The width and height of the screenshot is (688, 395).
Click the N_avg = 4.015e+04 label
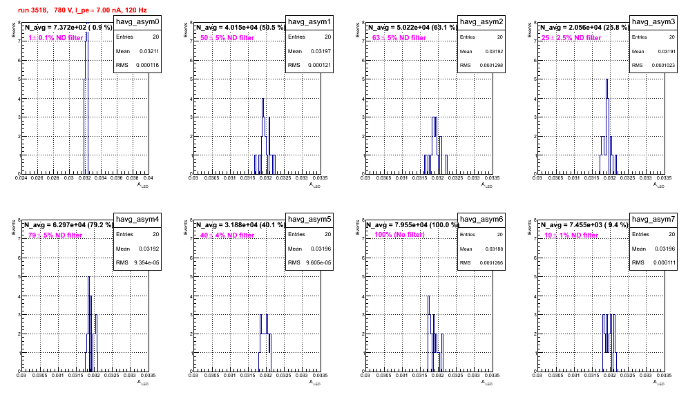[x=240, y=27]
